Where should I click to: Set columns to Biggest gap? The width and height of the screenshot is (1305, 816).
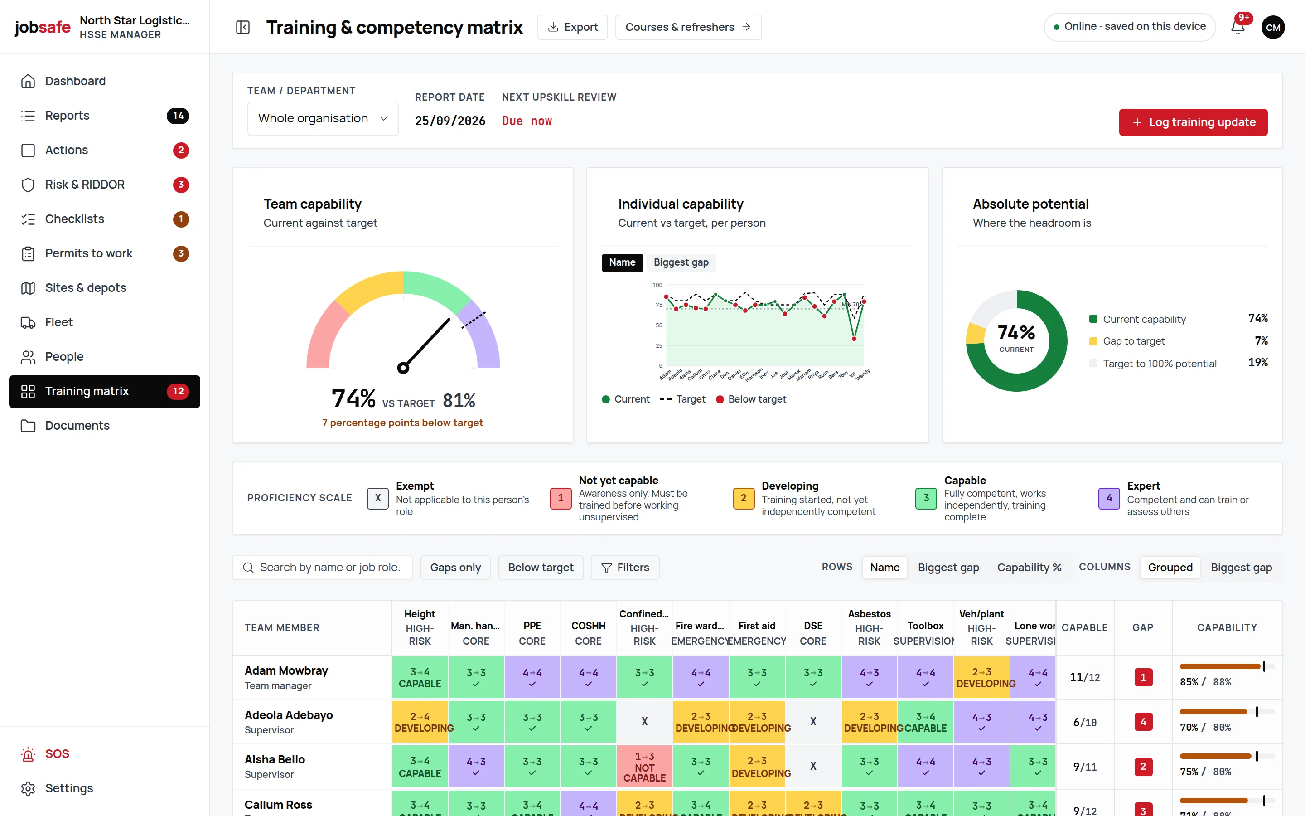tap(1242, 568)
